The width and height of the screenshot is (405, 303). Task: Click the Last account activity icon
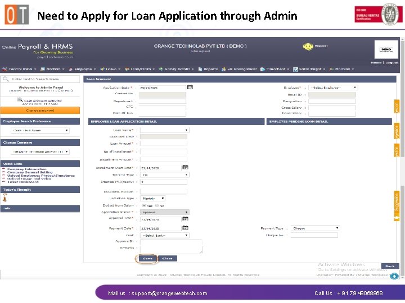click(x=20, y=100)
